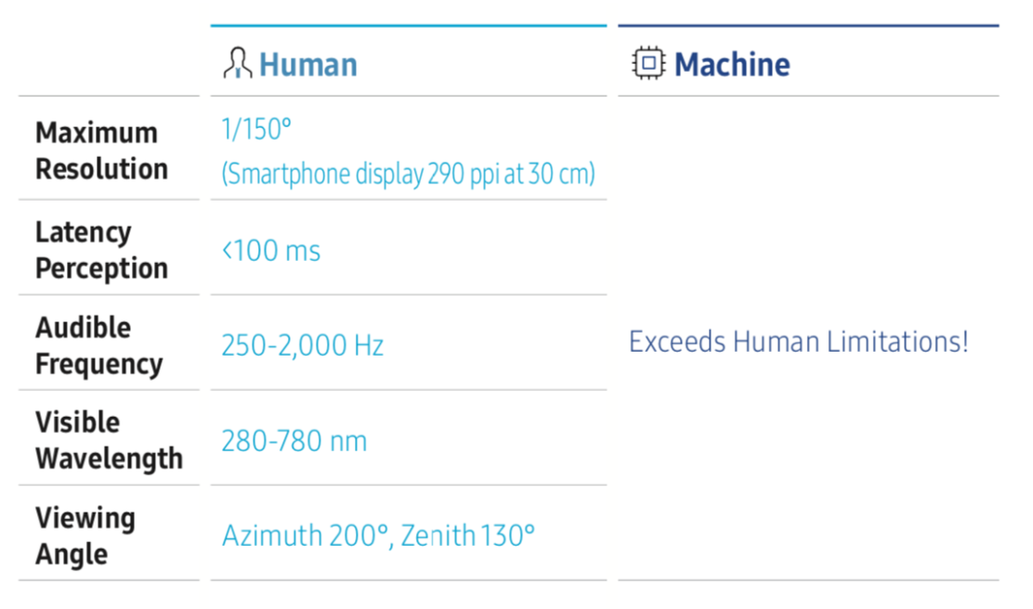Screen dimensions: 1033x609
Task: Click the word Frequency in row label
Action: pyautogui.click(x=99, y=364)
